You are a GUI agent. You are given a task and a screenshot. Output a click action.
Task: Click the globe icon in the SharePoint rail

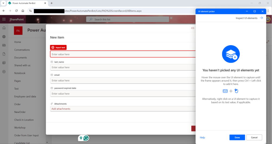(4, 37)
